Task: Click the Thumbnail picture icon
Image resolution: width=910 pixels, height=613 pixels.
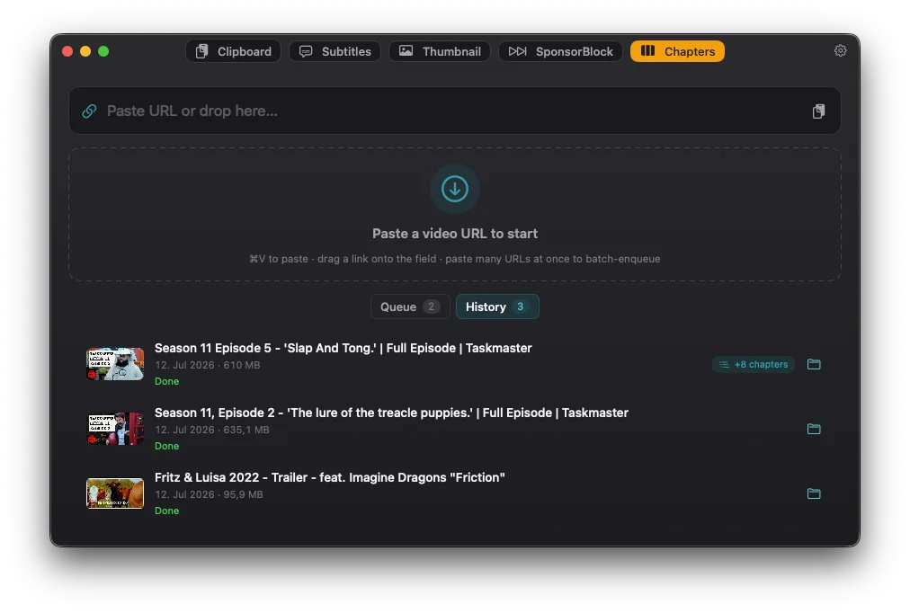Action: click(x=406, y=51)
